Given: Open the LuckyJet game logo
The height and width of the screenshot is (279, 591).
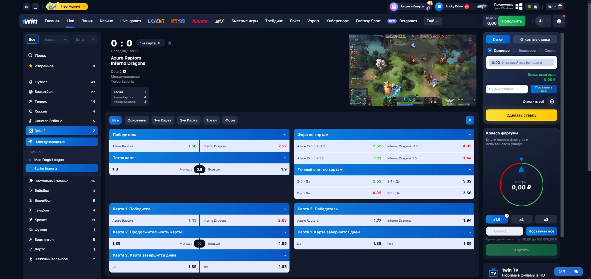Looking at the screenshot, I should click(x=156, y=21).
